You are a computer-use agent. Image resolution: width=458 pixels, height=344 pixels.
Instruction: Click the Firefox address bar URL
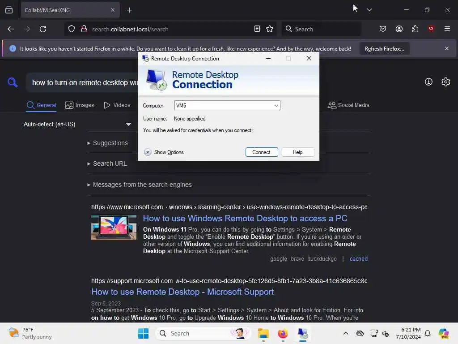130,29
